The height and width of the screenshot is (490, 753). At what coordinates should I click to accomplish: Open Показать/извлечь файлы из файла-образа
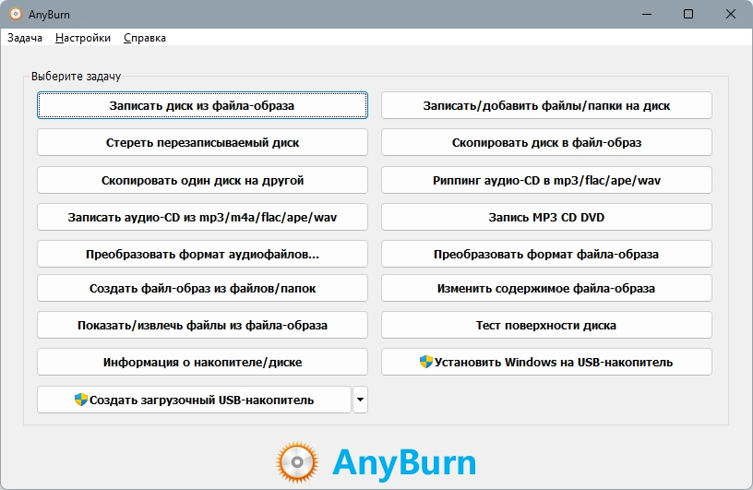[202, 325]
